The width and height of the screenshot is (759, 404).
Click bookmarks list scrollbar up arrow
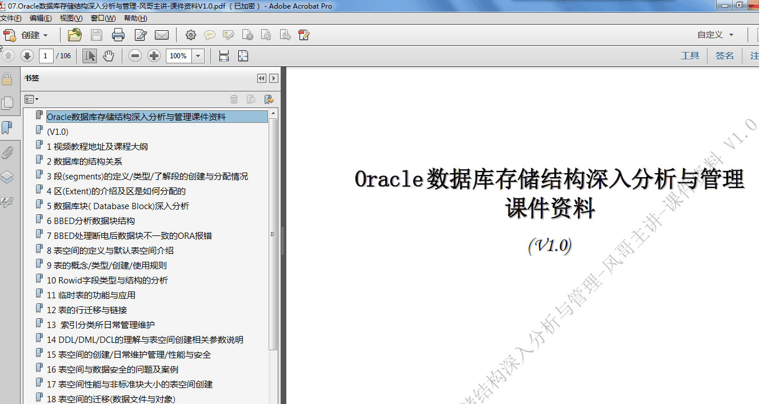(x=273, y=113)
